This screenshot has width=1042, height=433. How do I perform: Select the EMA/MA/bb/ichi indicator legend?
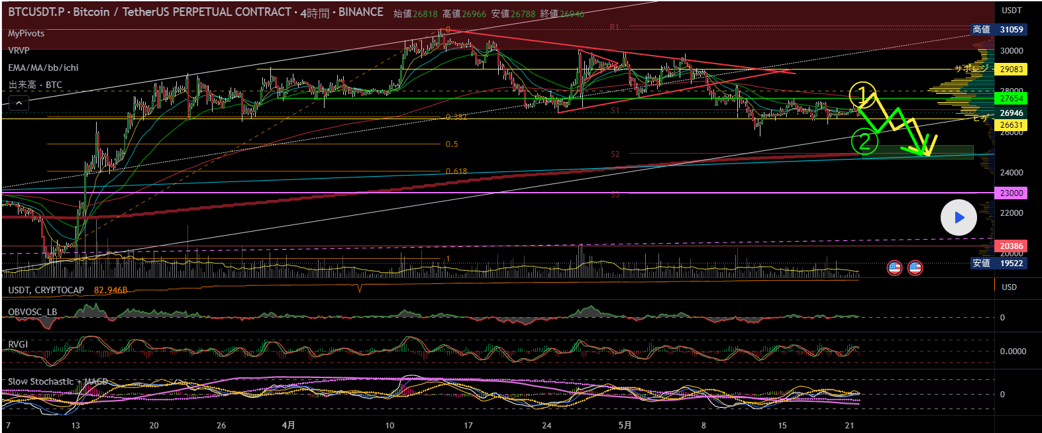43,68
